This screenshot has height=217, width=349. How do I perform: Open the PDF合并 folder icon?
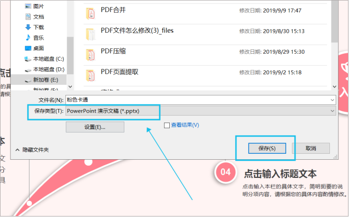[x=90, y=14]
